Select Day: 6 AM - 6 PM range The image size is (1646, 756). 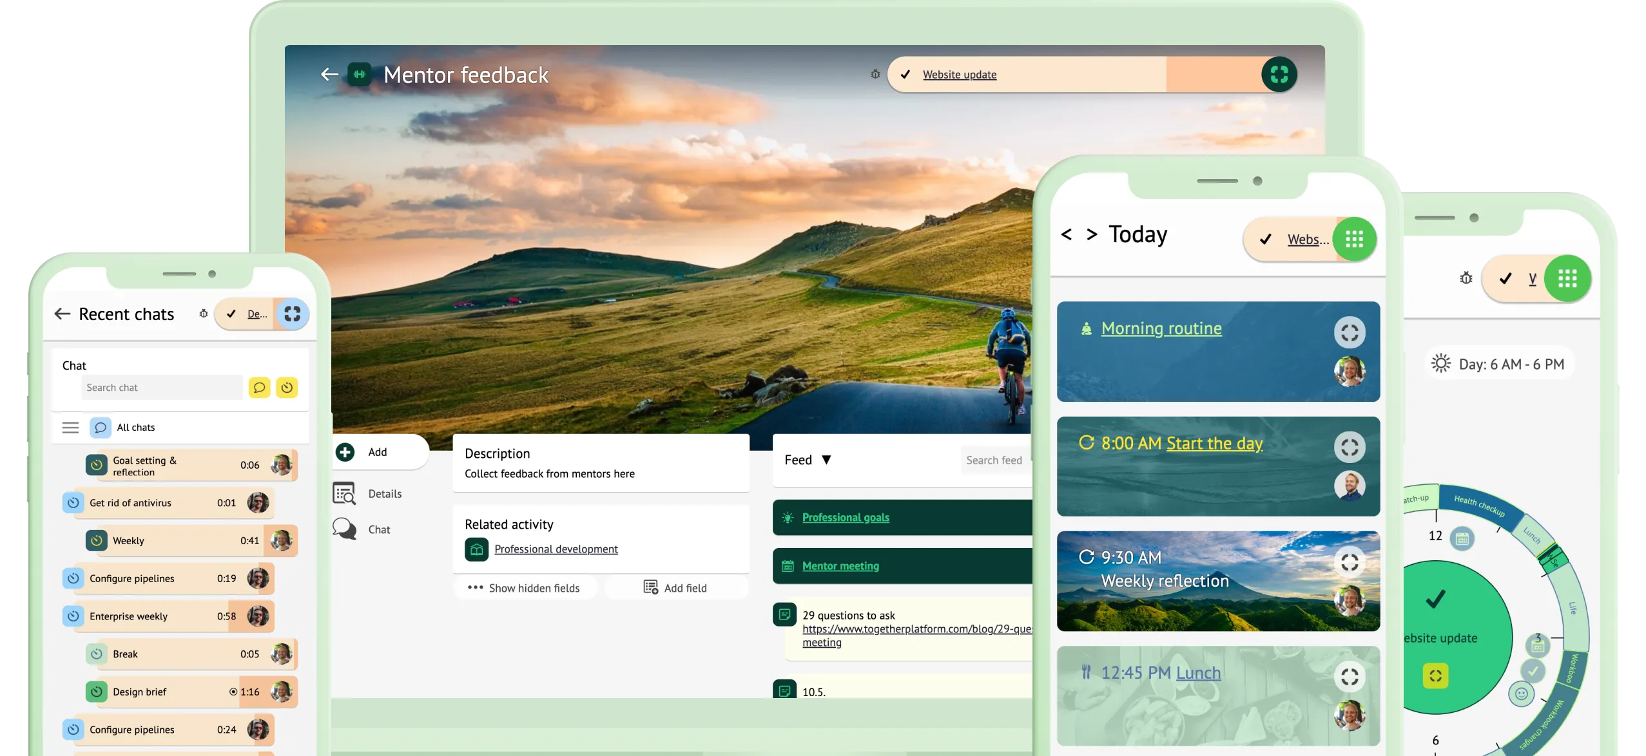click(x=1498, y=364)
